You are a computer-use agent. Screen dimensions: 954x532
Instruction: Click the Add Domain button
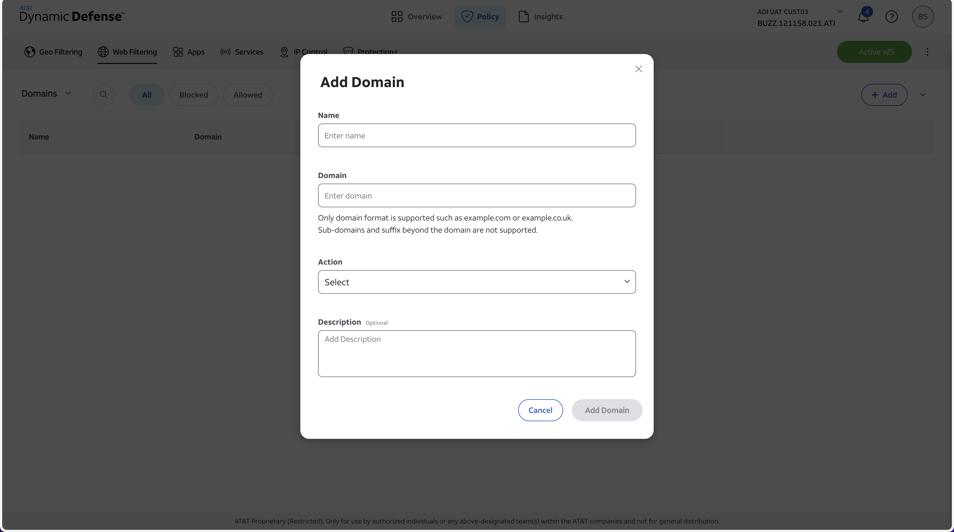click(607, 410)
